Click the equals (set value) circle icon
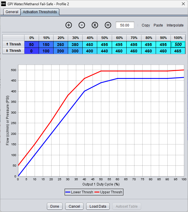 click(x=108, y=25)
